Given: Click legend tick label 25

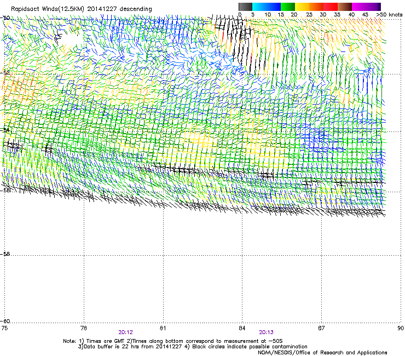Looking at the screenshot, I should click(309, 15).
